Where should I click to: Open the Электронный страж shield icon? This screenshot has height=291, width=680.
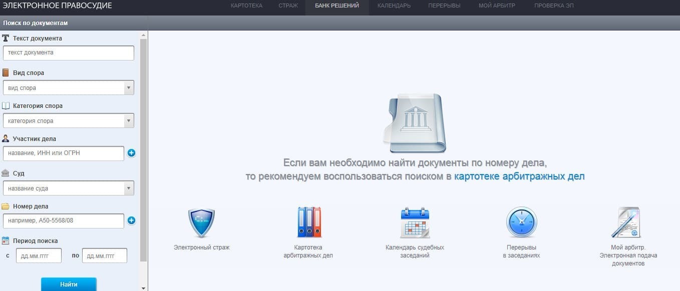coord(201,222)
